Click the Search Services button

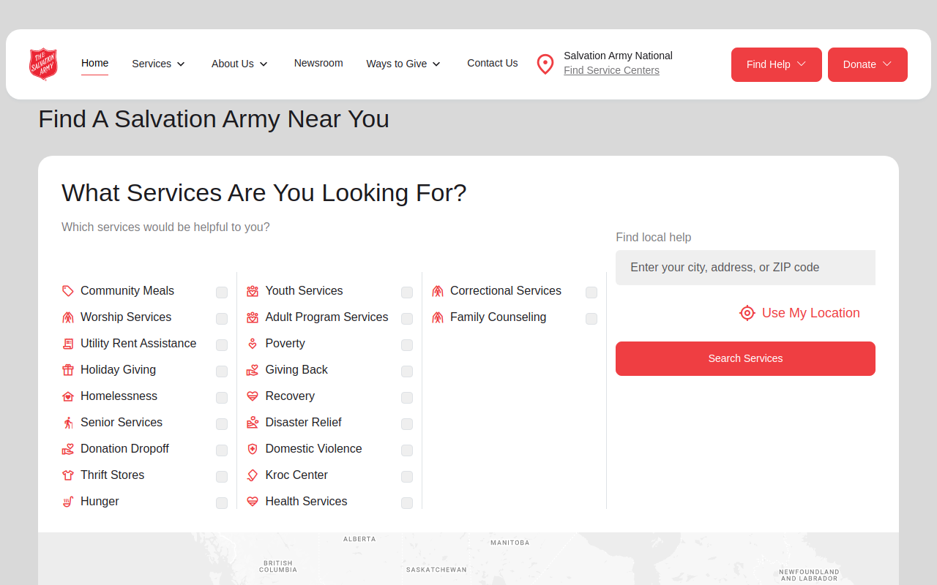tap(745, 358)
